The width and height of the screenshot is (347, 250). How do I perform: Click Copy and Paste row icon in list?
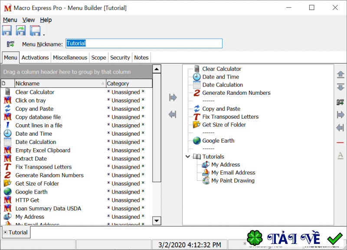click(7, 108)
